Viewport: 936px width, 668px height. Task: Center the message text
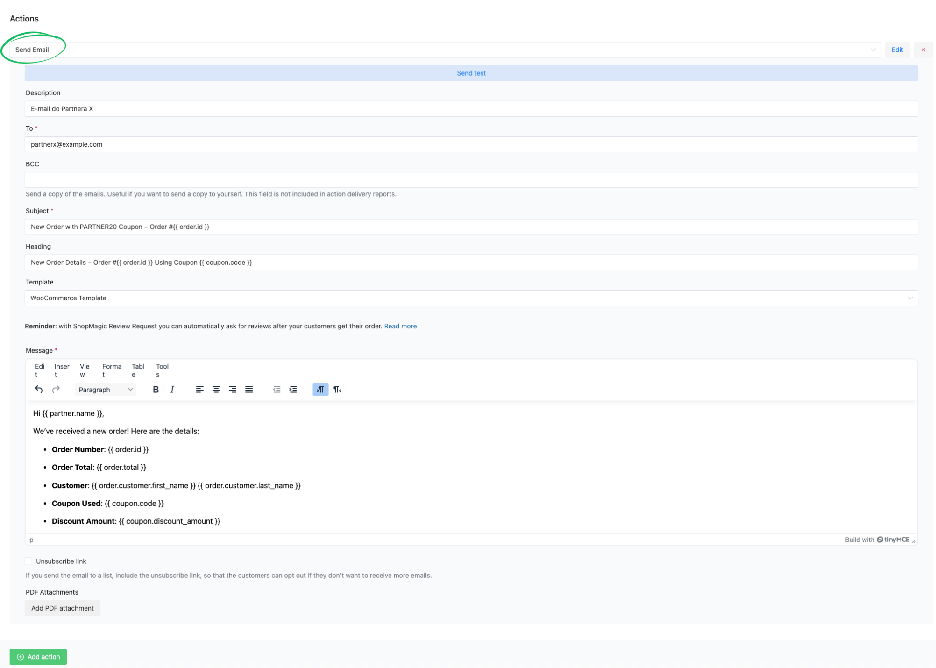click(x=216, y=389)
